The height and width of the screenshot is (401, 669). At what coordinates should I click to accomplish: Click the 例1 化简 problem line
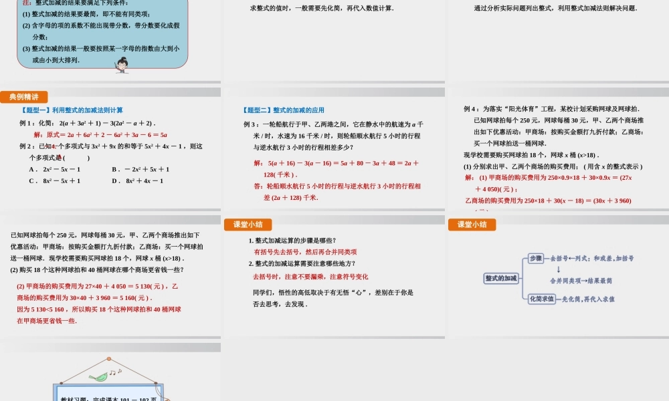(88, 123)
